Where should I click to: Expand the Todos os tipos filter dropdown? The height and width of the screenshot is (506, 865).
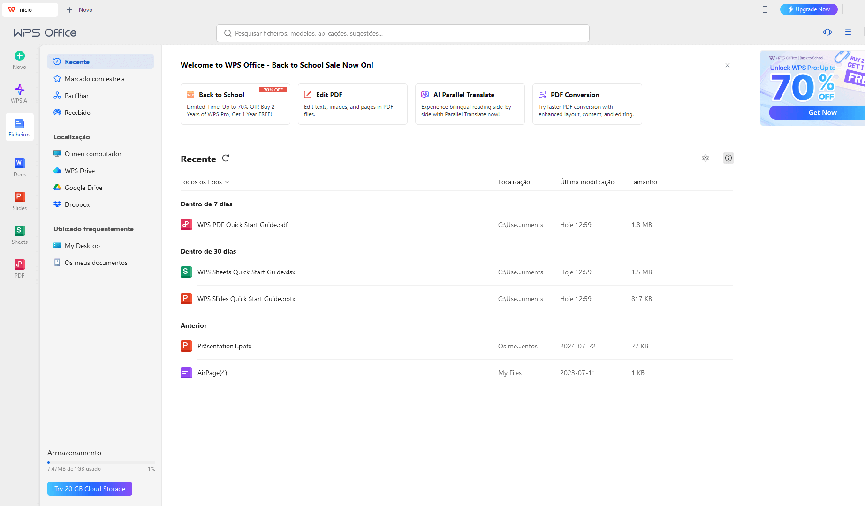click(x=205, y=182)
